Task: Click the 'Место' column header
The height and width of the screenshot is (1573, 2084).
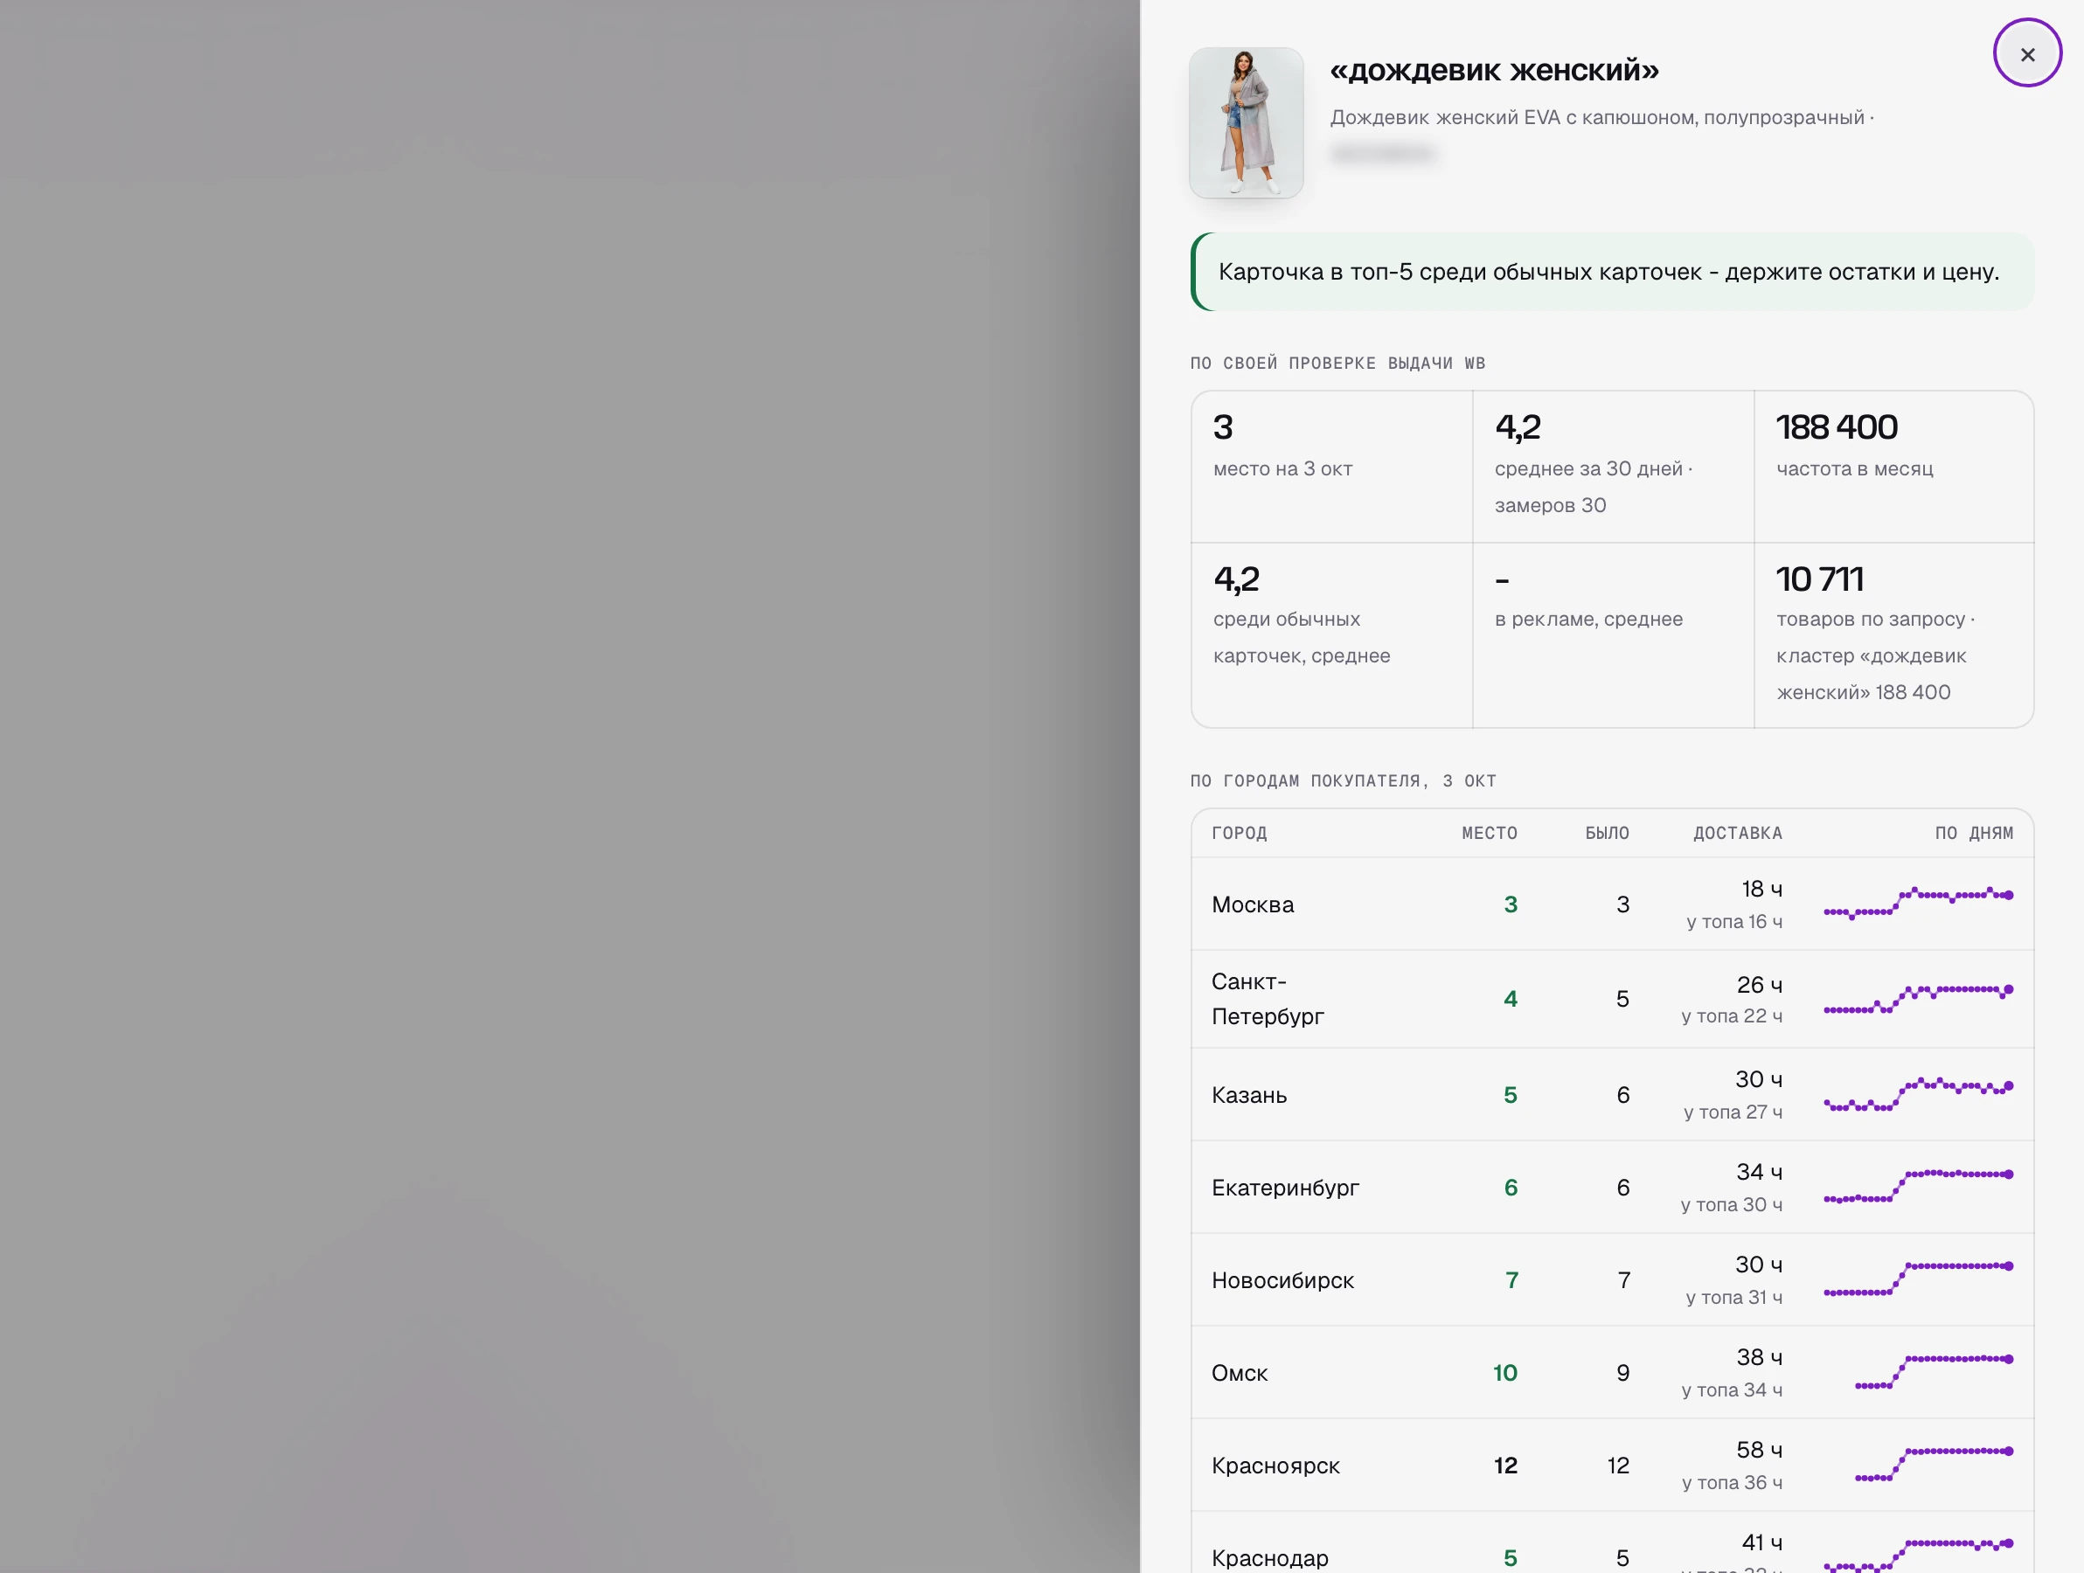Action: point(1489,833)
